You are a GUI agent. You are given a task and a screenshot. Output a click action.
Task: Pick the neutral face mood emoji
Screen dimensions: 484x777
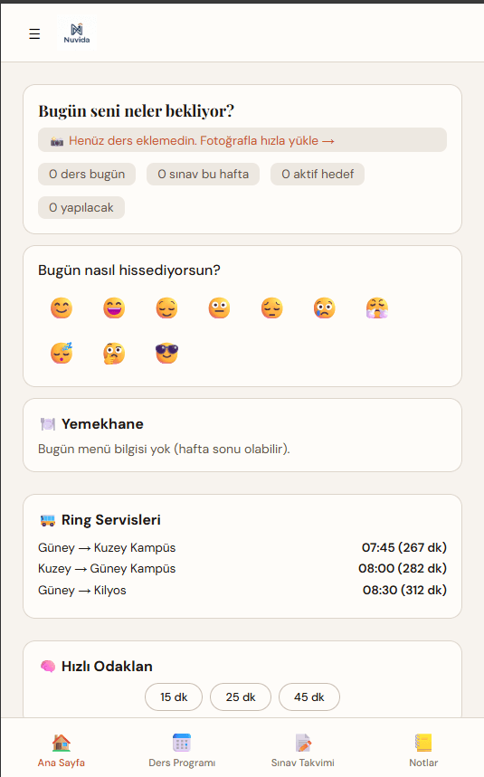(x=219, y=308)
